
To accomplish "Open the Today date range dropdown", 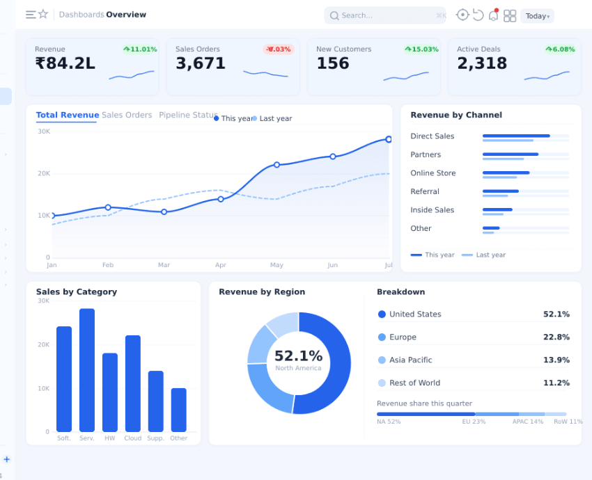I will click(537, 16).
